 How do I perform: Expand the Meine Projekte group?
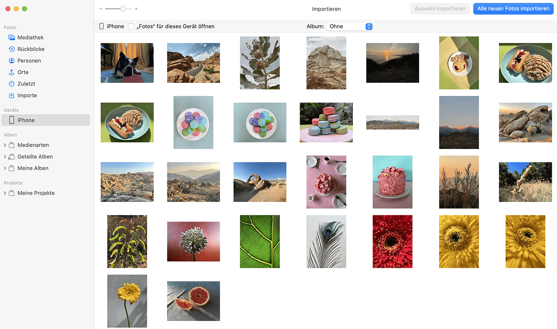[5, 193]
